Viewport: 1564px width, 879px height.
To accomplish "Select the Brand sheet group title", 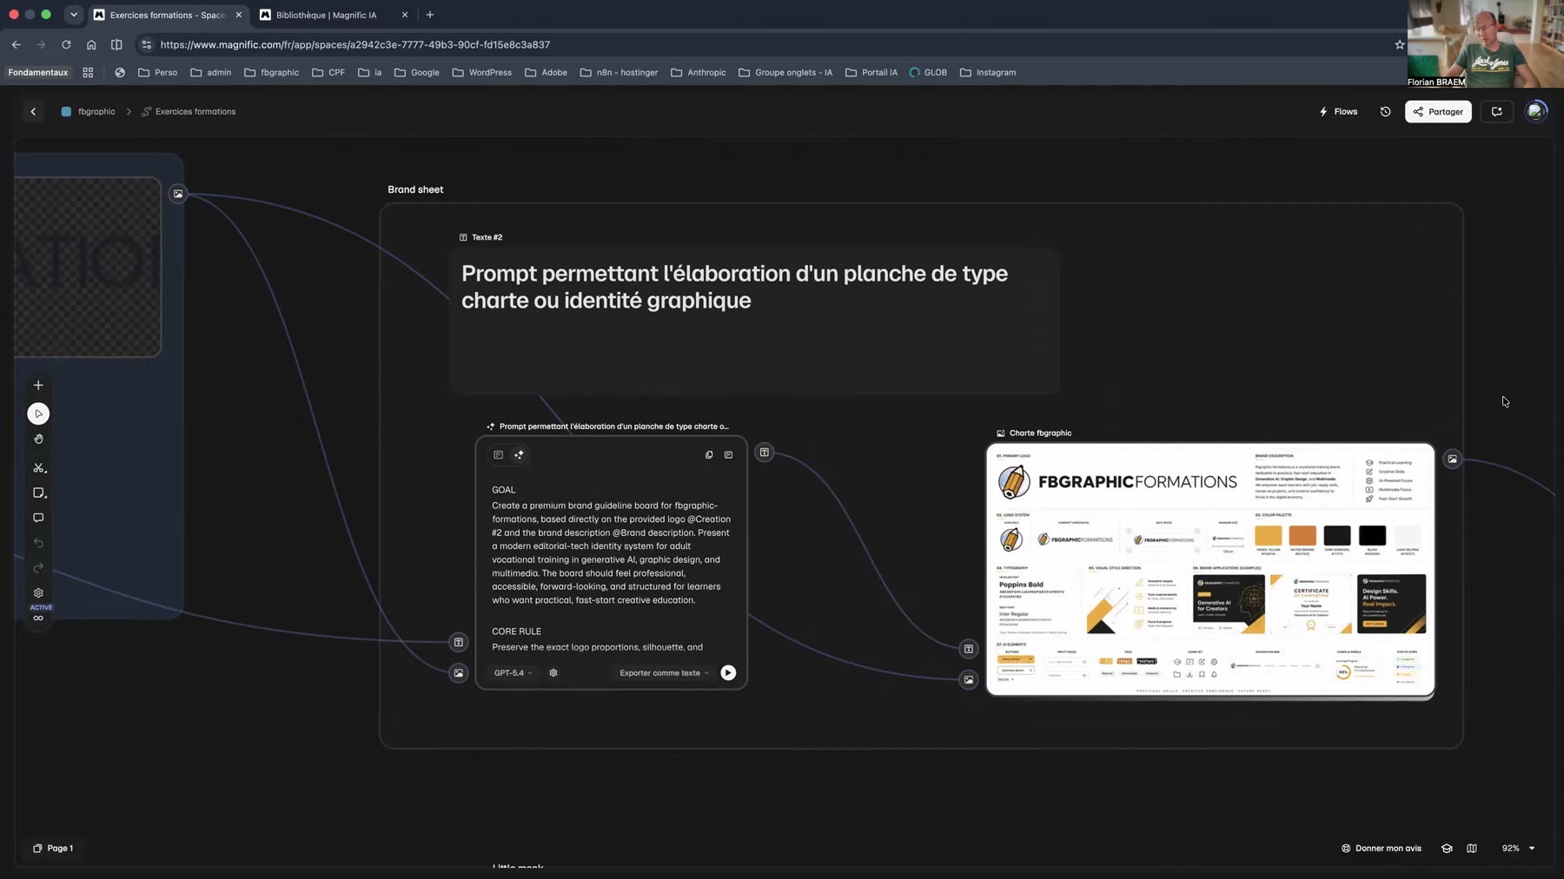I will (415, 189).
